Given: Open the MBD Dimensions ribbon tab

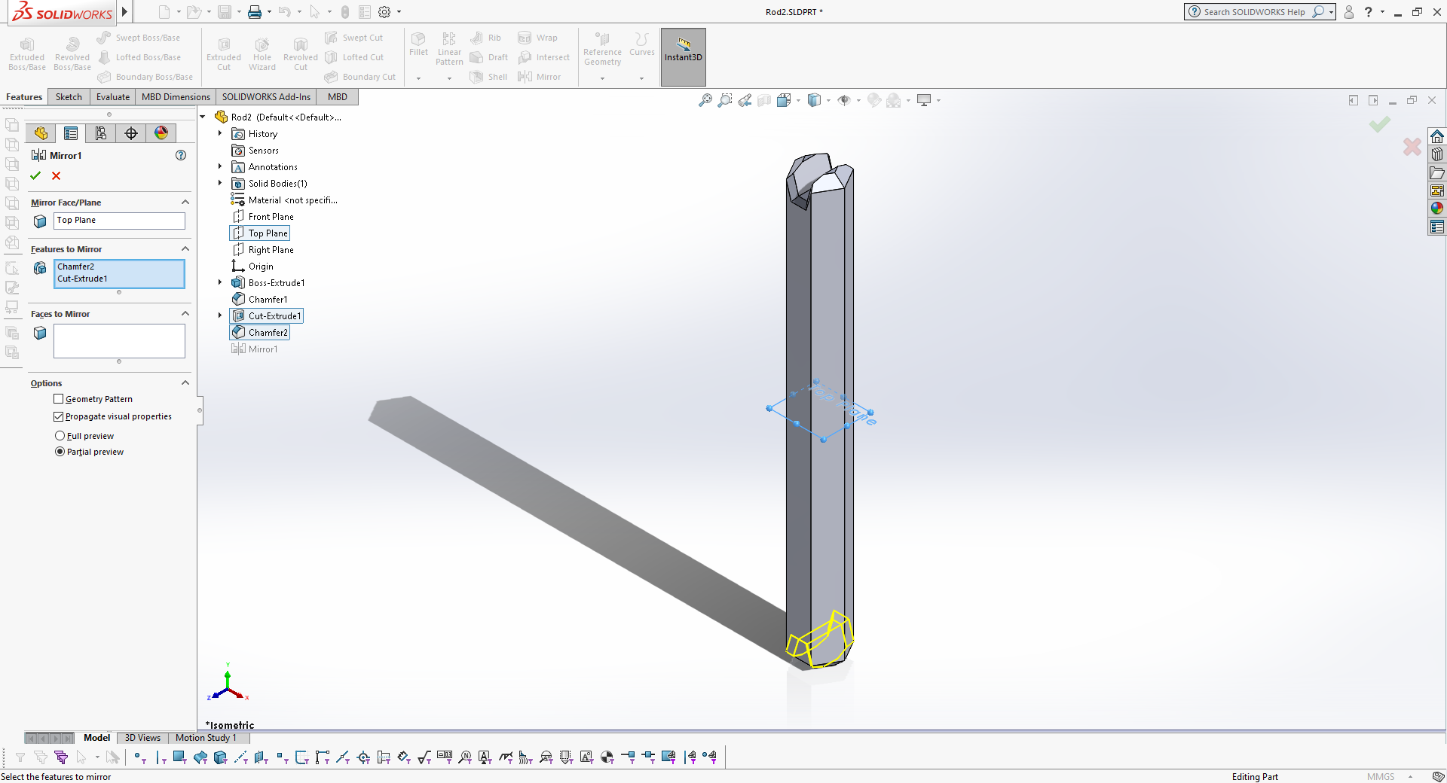Looking at the screenshot, I should [x=176, y=97].
